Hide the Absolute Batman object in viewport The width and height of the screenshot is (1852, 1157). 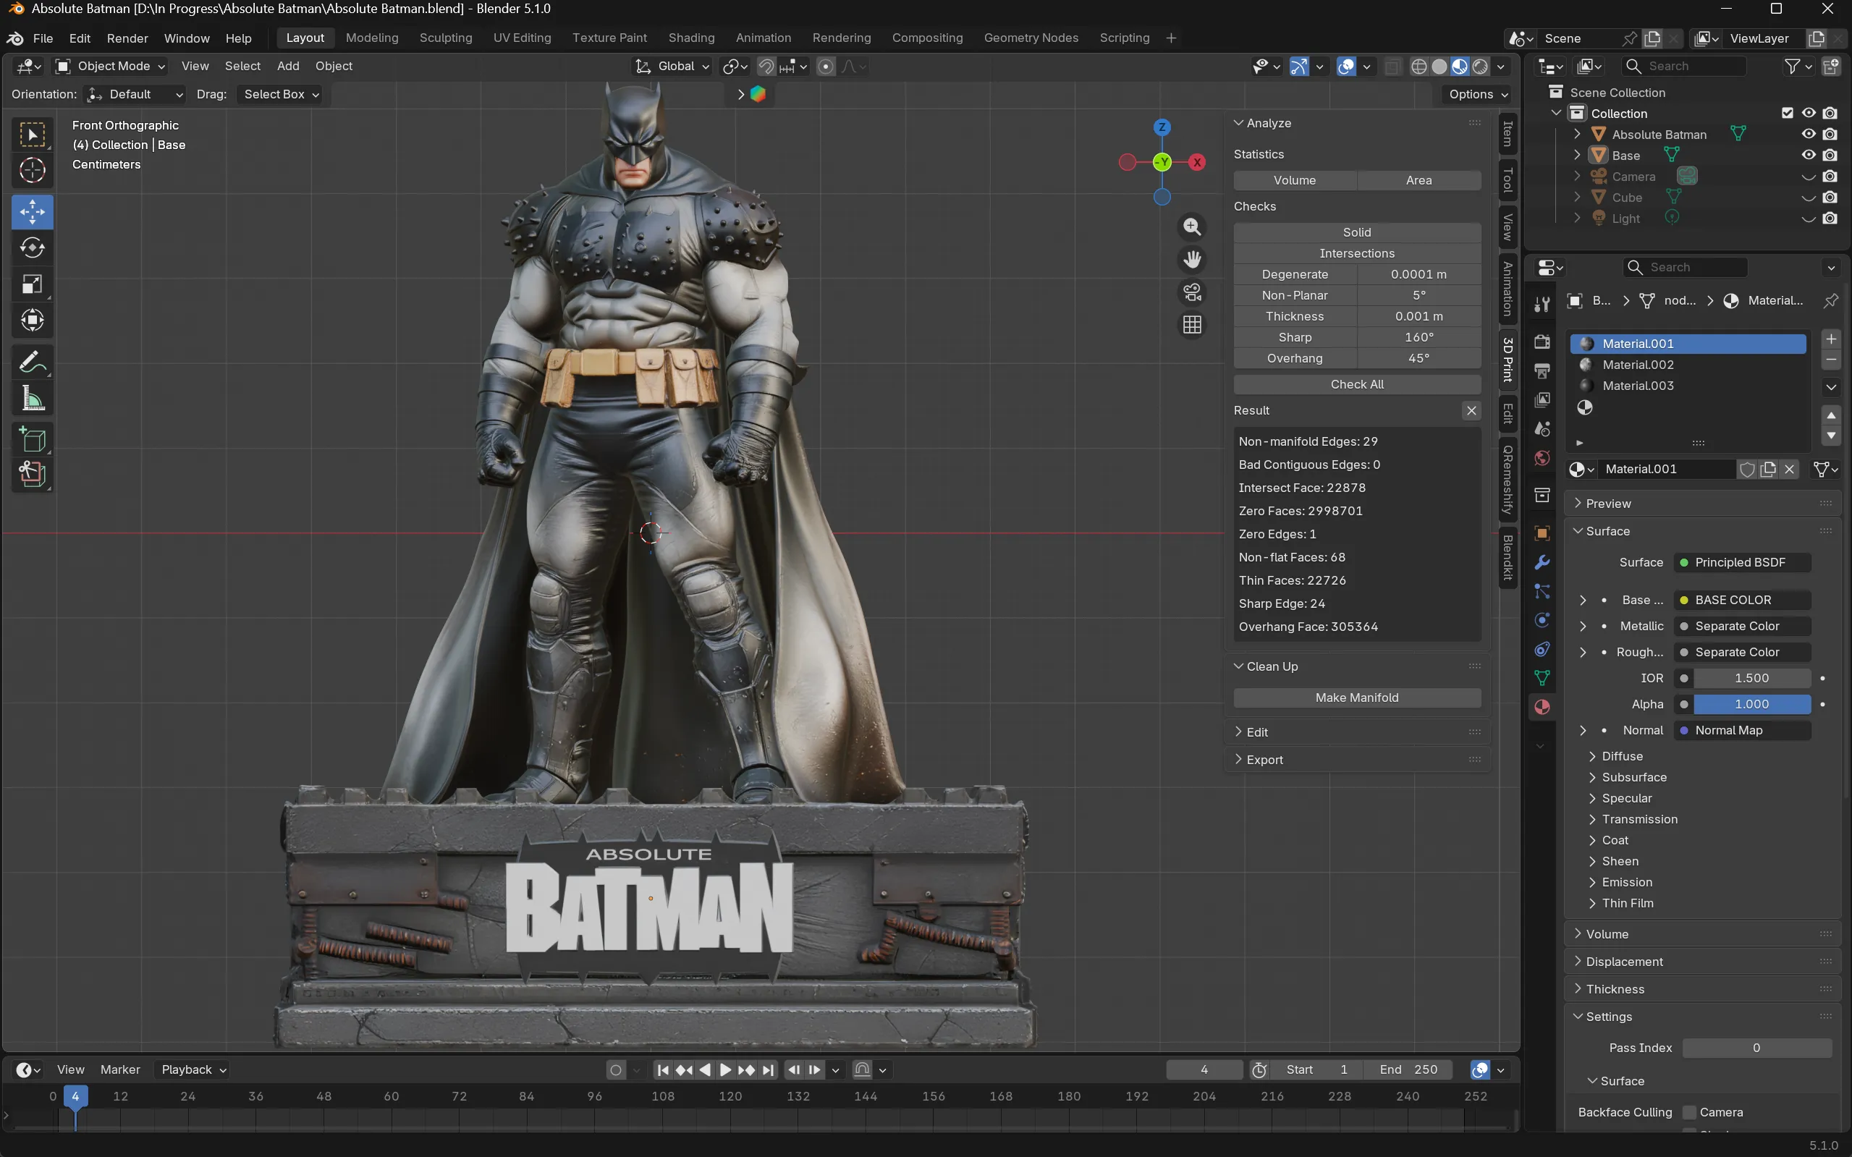coord(1809,134)
